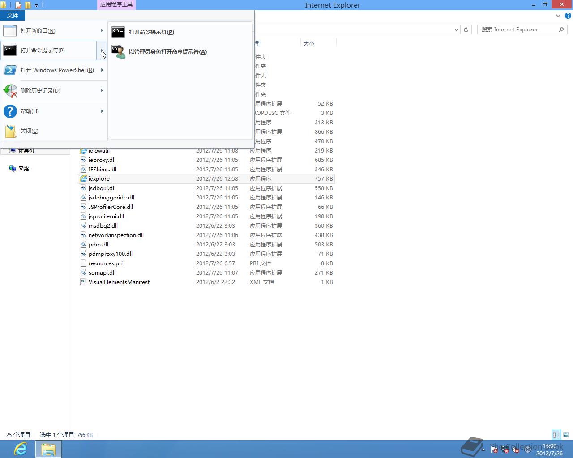Open the address bar history dropdown
Viewport: 573px width, 458px height.
coord(456,30)
